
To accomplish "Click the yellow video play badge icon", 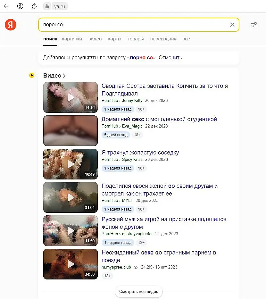I will pos(32,75).
